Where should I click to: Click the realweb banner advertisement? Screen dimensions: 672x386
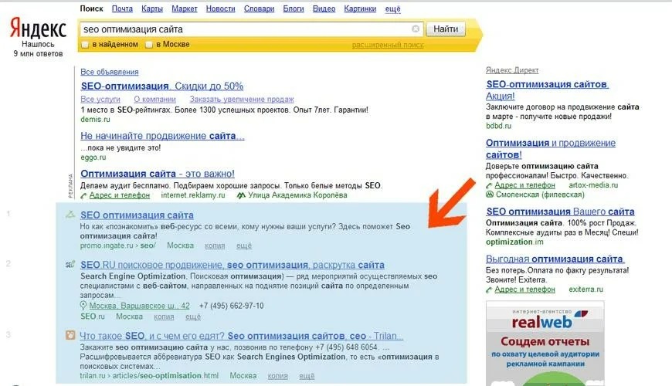pos(545,344)
